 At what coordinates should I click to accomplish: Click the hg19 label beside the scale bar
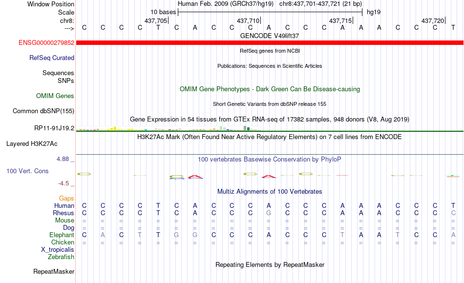click(x=374, y=12)
